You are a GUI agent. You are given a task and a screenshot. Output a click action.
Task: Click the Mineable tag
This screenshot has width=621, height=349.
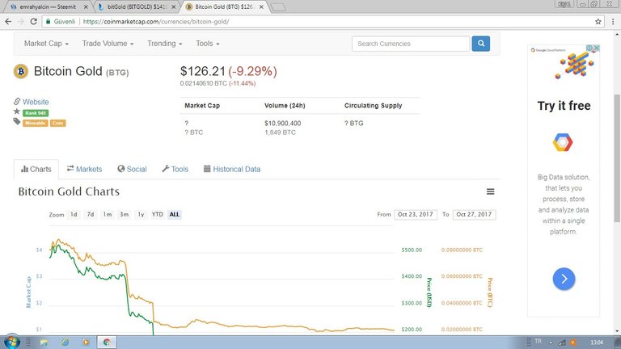point(36,123)
